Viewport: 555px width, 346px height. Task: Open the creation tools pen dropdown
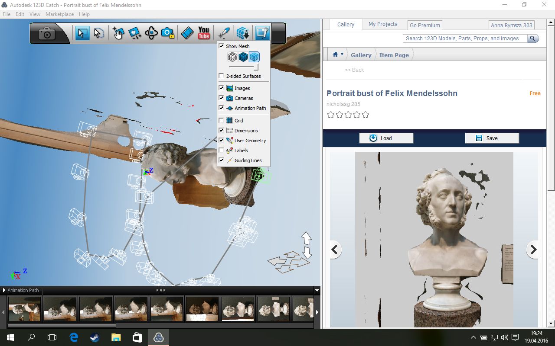pos(224,33)
